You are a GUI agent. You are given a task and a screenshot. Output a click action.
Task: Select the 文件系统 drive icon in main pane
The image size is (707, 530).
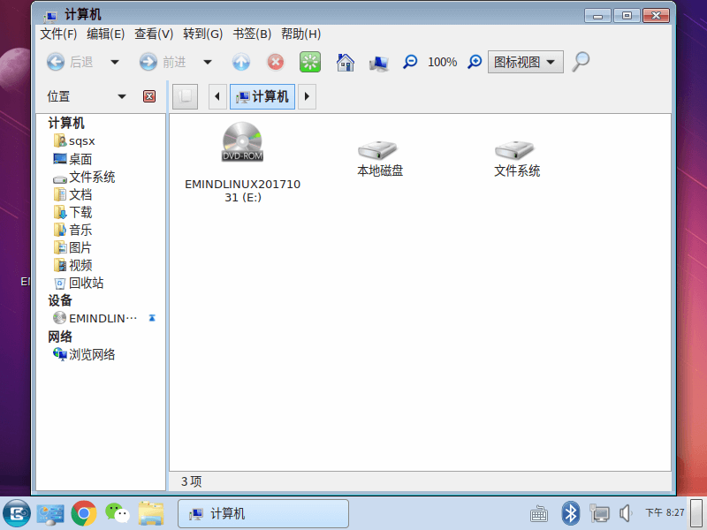(517, 159)
